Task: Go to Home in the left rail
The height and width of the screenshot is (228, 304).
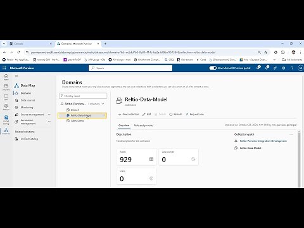Action: pos(6,77)
